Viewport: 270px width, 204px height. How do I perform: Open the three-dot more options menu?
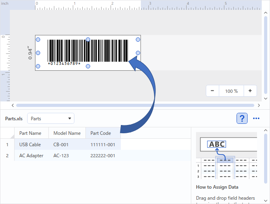(x=256, y=118)
